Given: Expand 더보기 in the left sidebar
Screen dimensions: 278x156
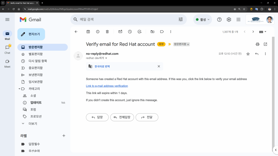Looking at the screenshot, I should pos(33,123).
